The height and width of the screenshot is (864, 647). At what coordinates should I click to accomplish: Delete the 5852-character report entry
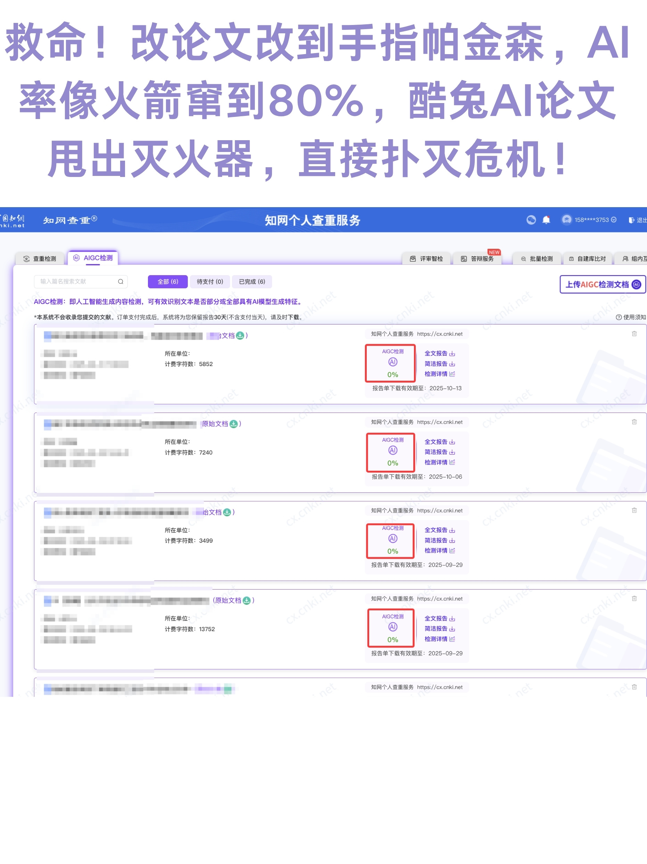[x=634, y=333]
